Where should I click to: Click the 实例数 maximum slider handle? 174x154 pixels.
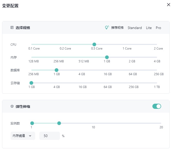click(59, 123)
